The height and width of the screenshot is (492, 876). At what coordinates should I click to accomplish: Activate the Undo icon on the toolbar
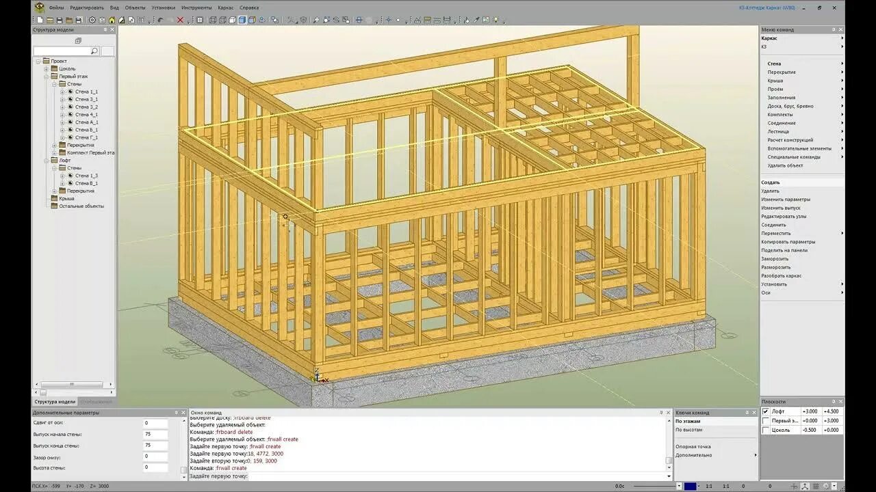tap(160, 20)
